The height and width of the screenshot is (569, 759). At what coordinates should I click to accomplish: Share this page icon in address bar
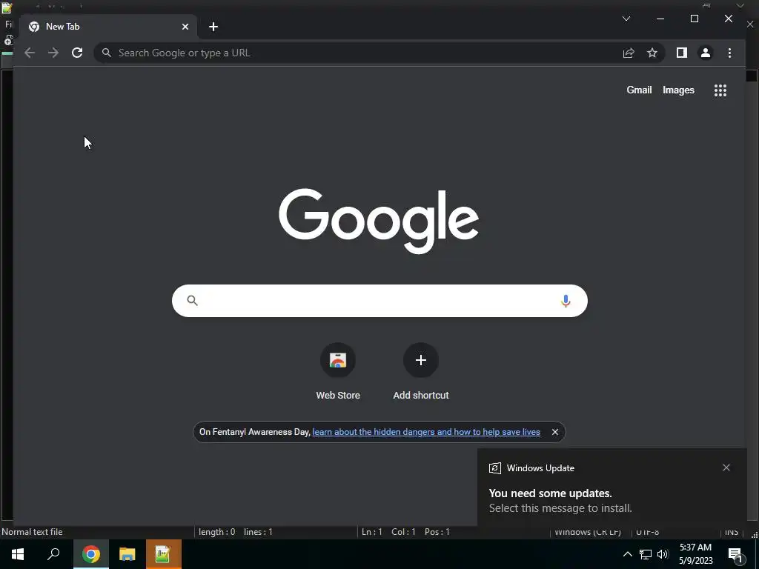pyautogui.click(x=629, y=53)
